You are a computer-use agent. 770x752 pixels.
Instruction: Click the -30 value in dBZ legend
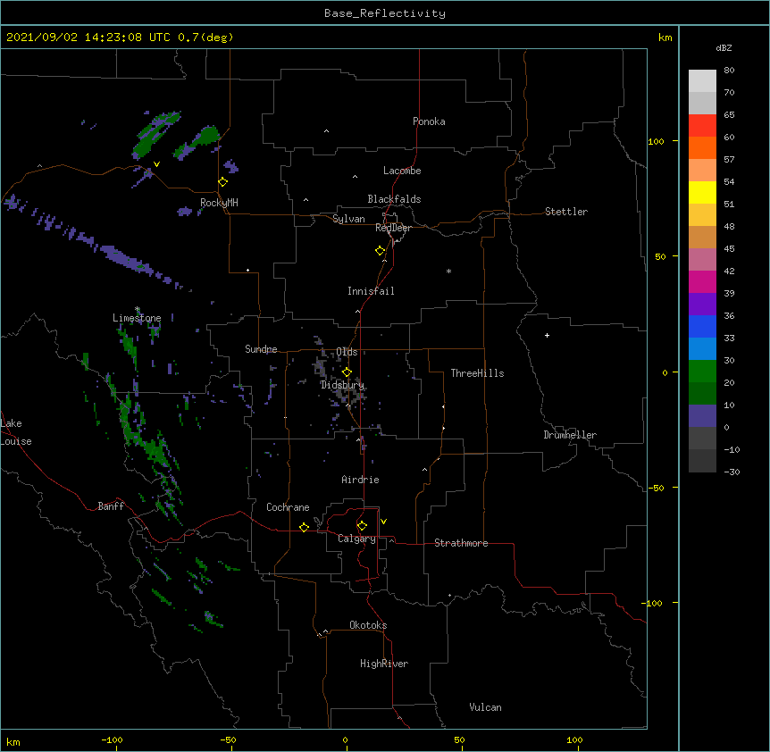[x=732, y=472]
